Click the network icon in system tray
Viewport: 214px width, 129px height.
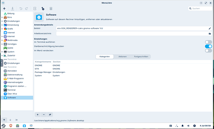(x=176, y=126)
